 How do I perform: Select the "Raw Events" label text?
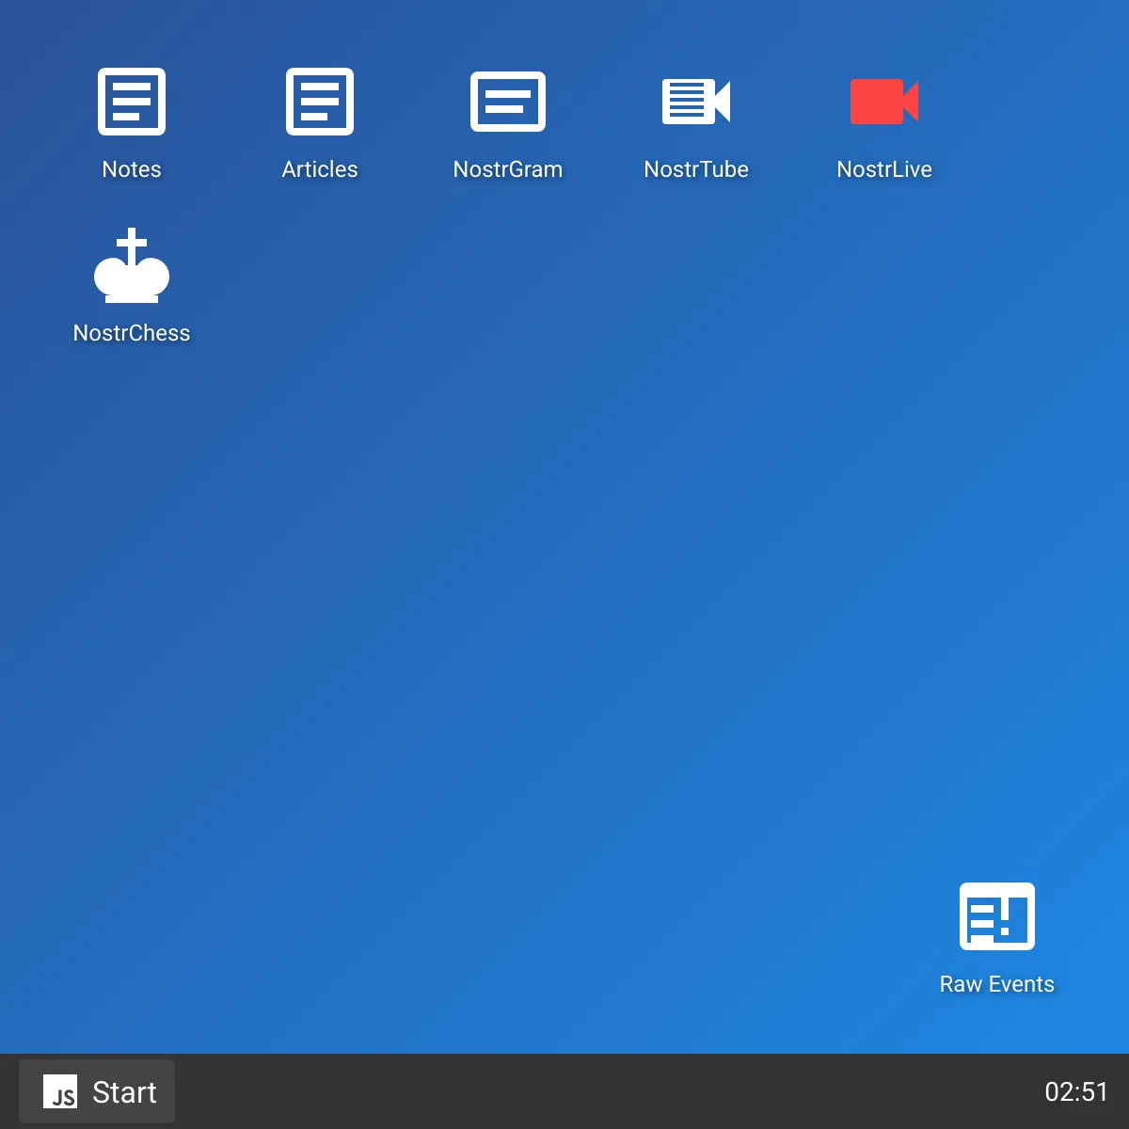[x=997, y=984]
